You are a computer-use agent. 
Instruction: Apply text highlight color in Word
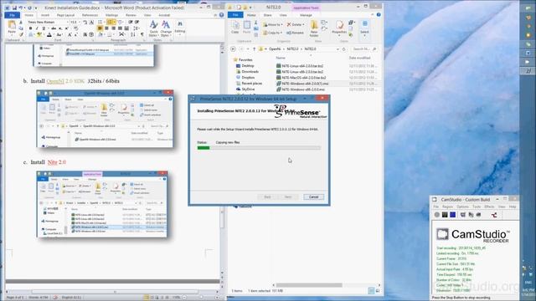pos(39,34)
